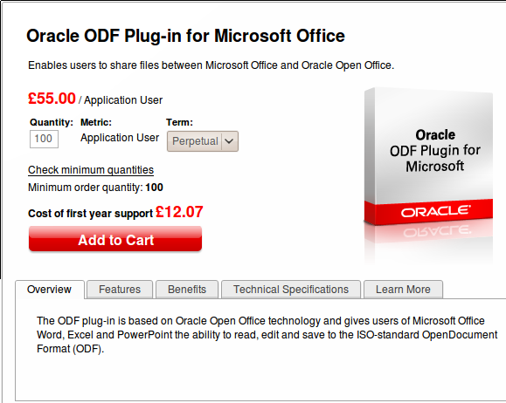Click the product summary sentence under the title
The image size is (506, 403).
click(x=211, y=65)
